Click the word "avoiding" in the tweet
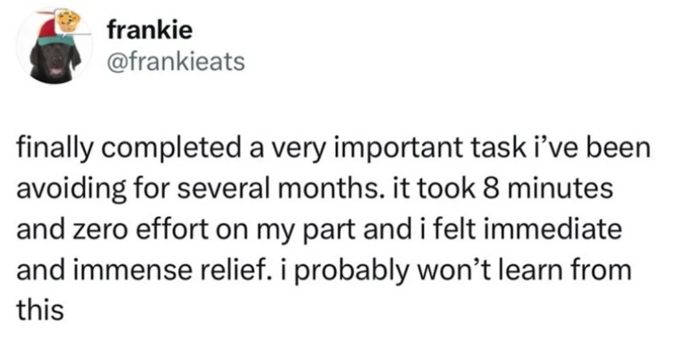Viewport: 677px width, 348px height. pyautogui.click(x=69, y=190)
